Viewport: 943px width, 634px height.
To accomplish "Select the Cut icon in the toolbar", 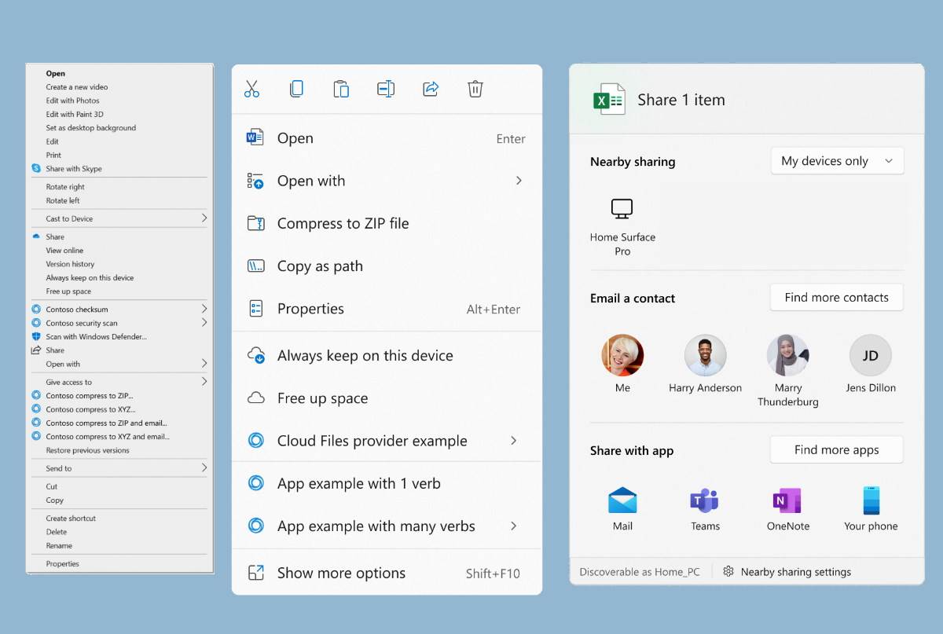I will coord(251,89).
